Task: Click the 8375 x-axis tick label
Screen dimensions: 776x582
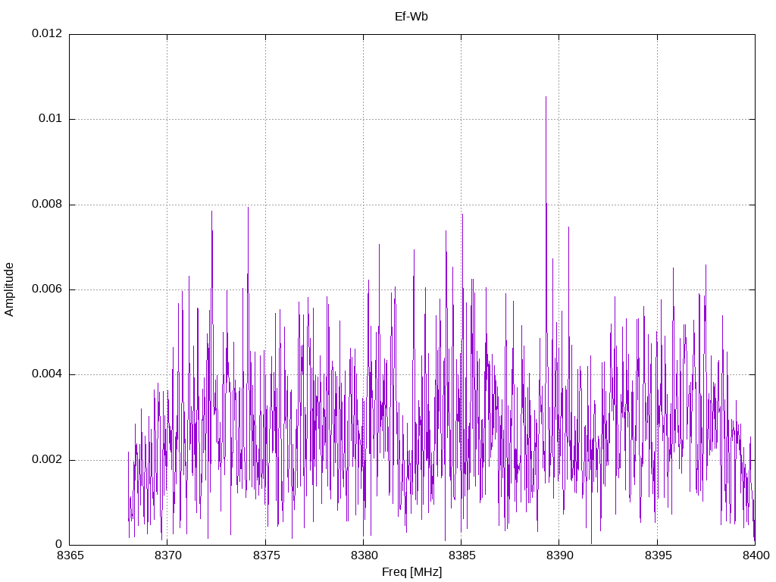Action: 265,555
